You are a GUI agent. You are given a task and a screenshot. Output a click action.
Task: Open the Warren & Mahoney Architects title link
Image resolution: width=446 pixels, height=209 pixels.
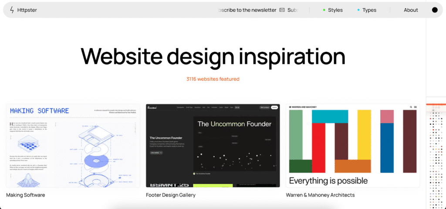[x=320, y=195]
